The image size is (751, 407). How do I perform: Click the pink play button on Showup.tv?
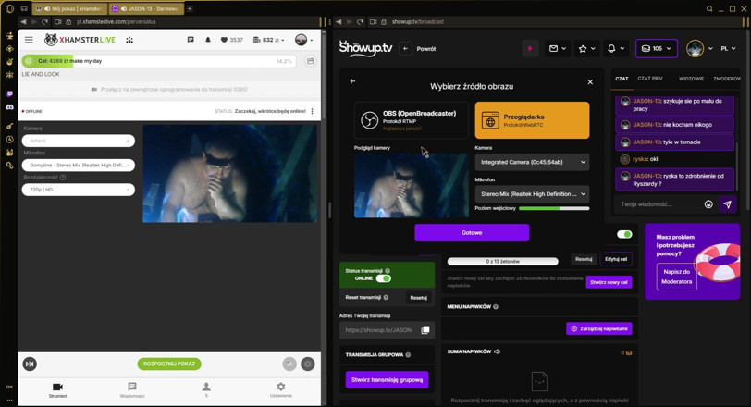pos(530,48)
